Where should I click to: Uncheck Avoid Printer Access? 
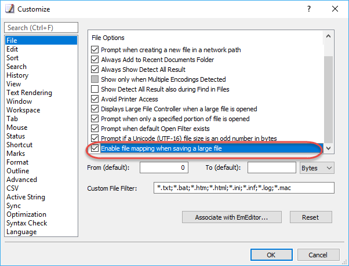[95, 99]
